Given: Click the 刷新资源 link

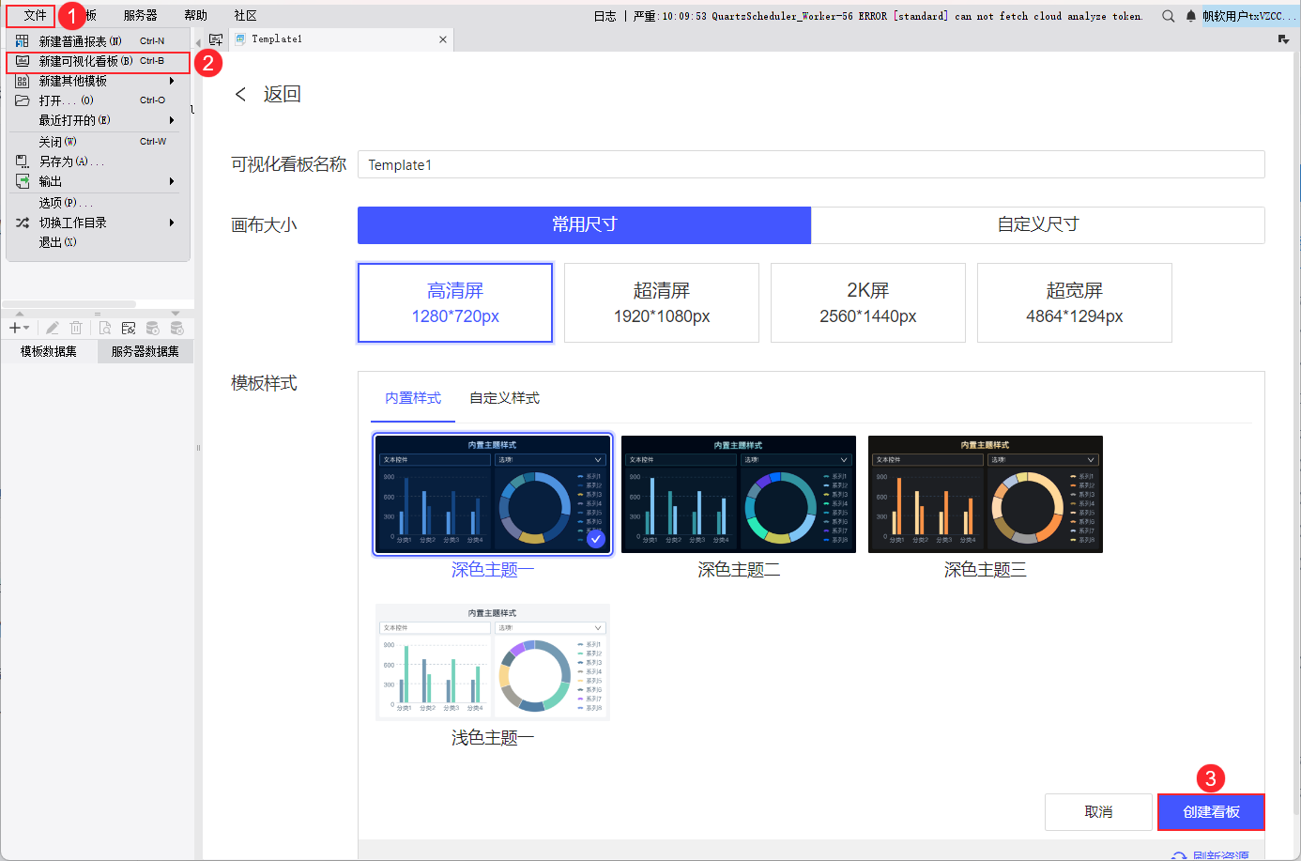Looking at the screenshot, I should coord(1220,856).
